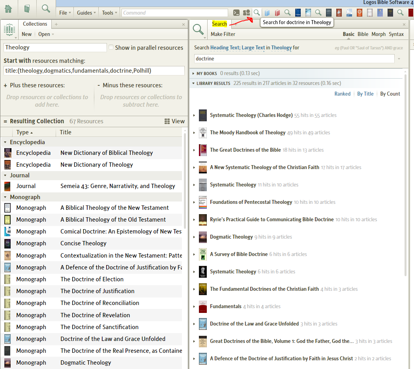
Task: Switch to Syntax search type
Action: pyautogui.click(x=396, y=34)
